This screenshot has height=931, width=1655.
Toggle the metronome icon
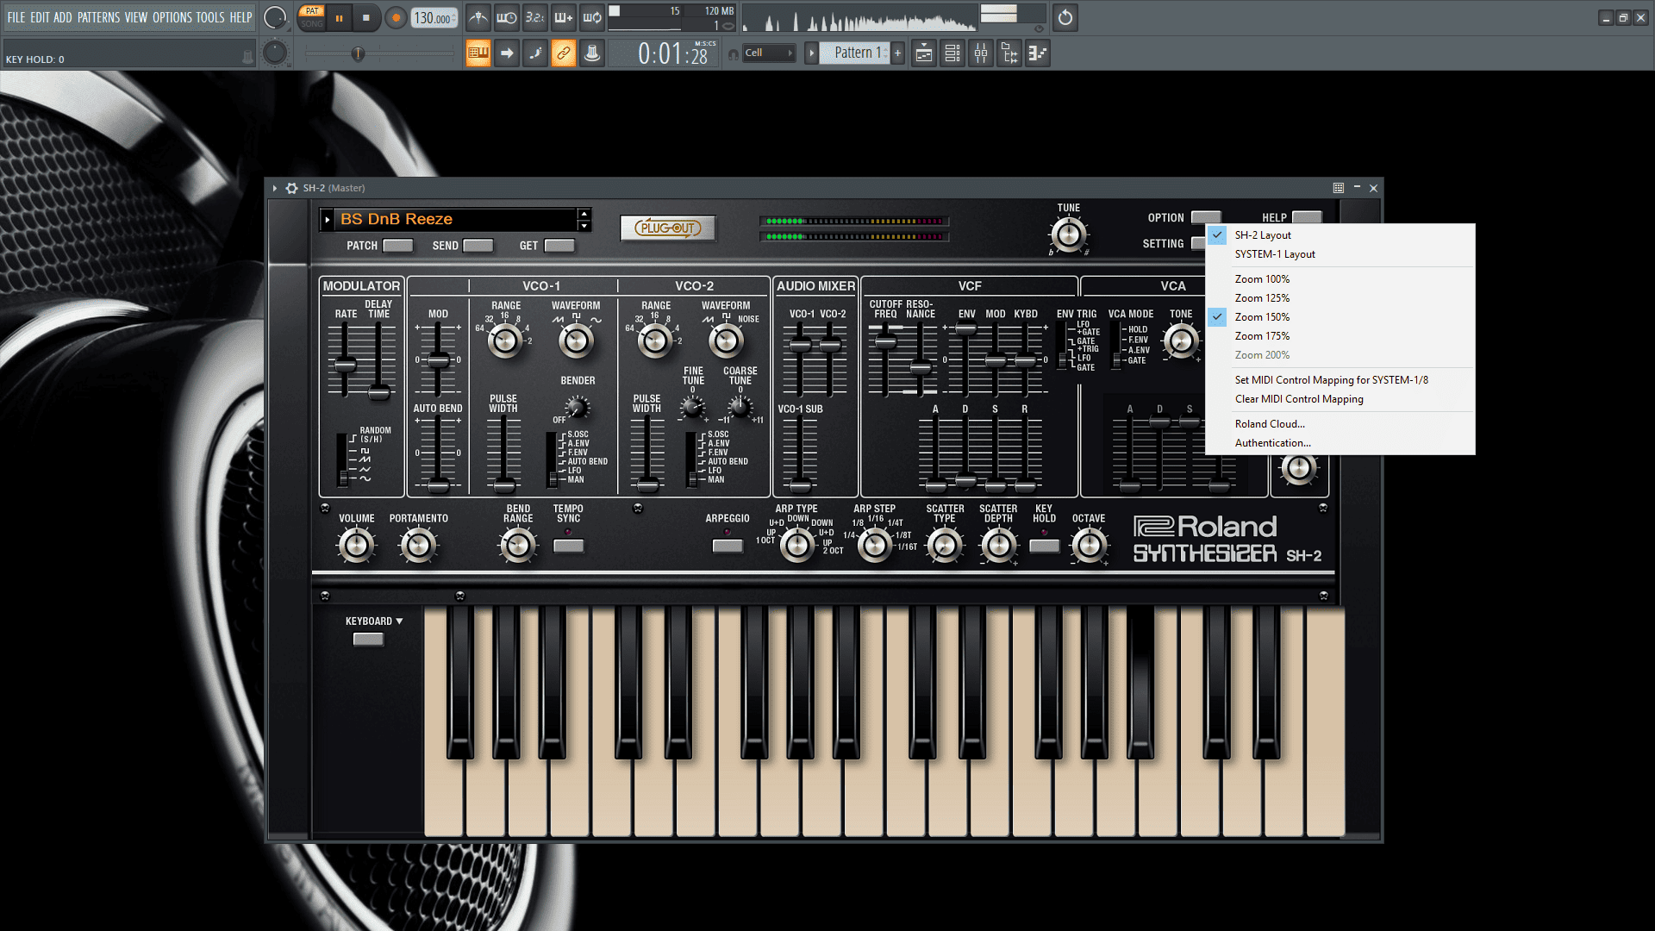478,17
